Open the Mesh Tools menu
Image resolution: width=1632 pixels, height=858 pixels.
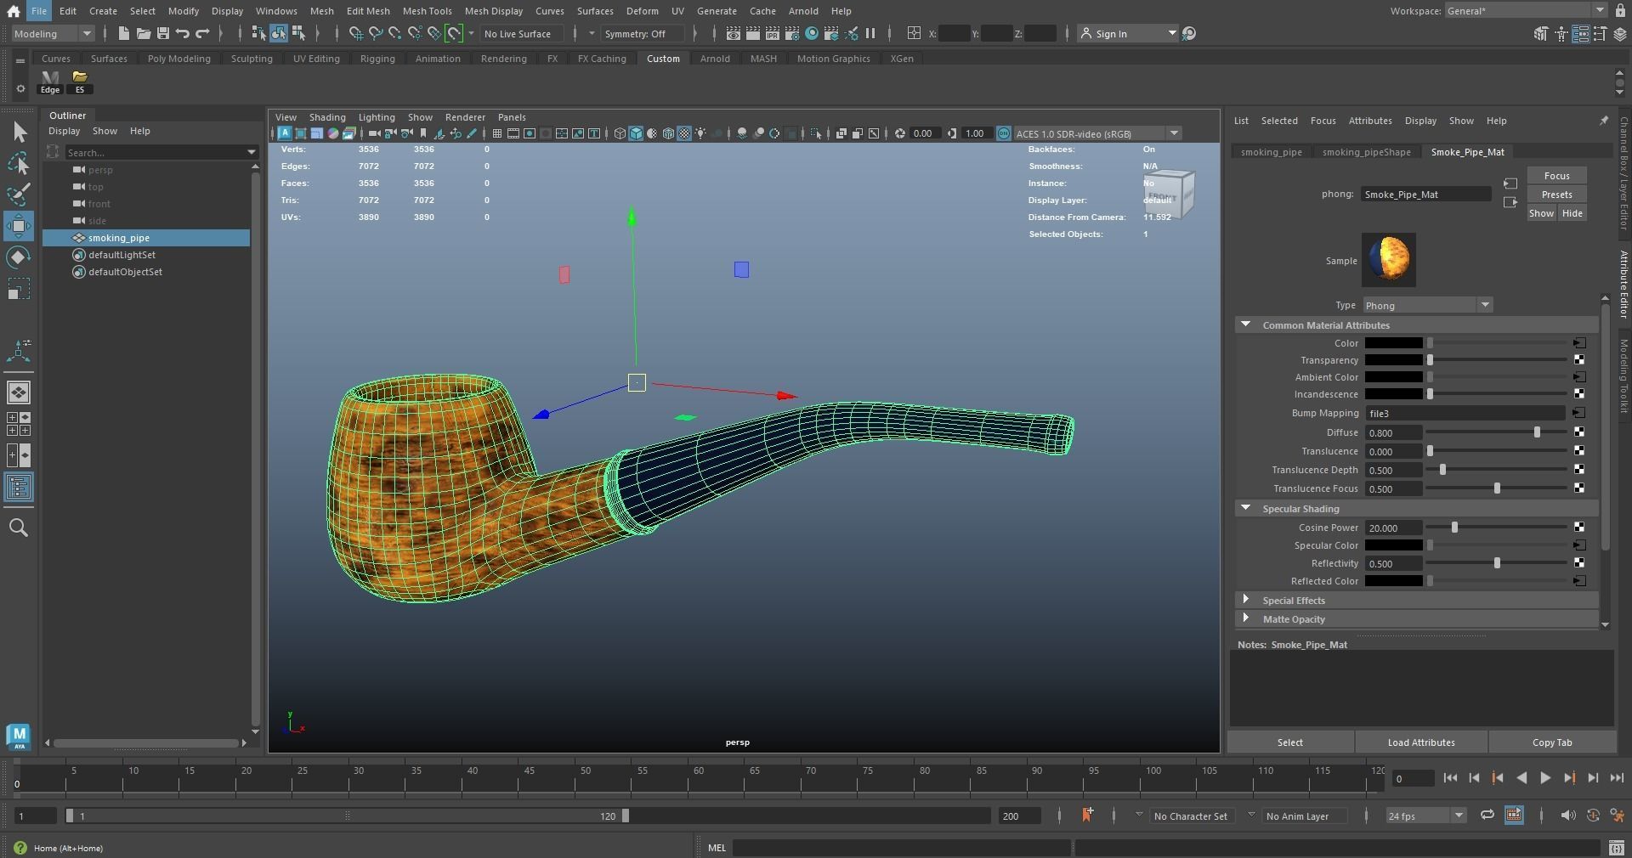[427, 11]
